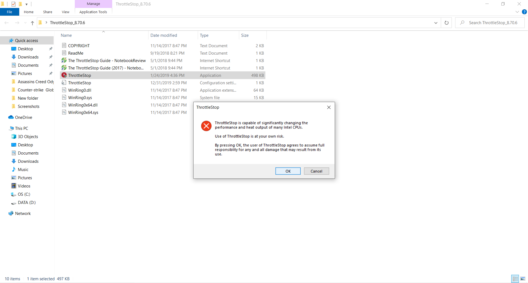The width and height of the screenshot is (528, 283).
Task: Go up one folder level
Action: click(x=32, y=23)
